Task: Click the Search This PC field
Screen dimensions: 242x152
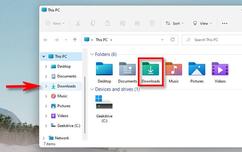Action: click(x=212, y=40)
